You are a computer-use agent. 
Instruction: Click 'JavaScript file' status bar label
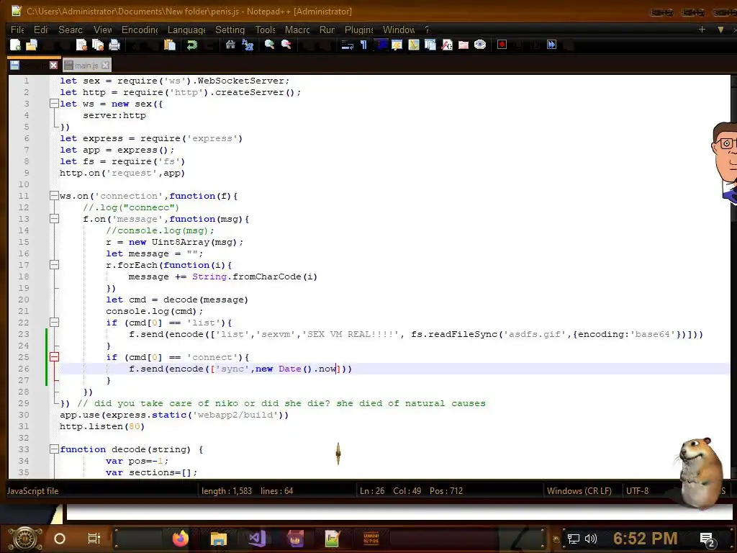click(x=32, y=491)
